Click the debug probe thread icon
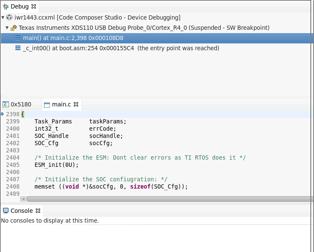The height and width of the screenshot is (252, 314). pos(14,28)
